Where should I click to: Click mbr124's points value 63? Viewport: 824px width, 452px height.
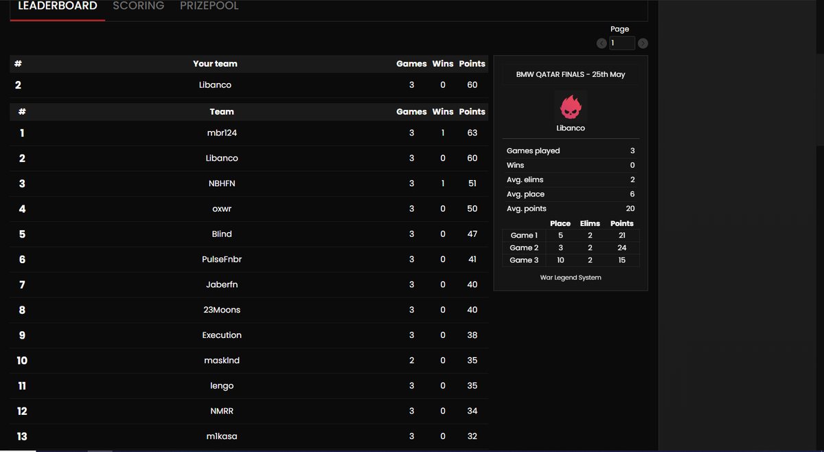(x=472, y=133)
